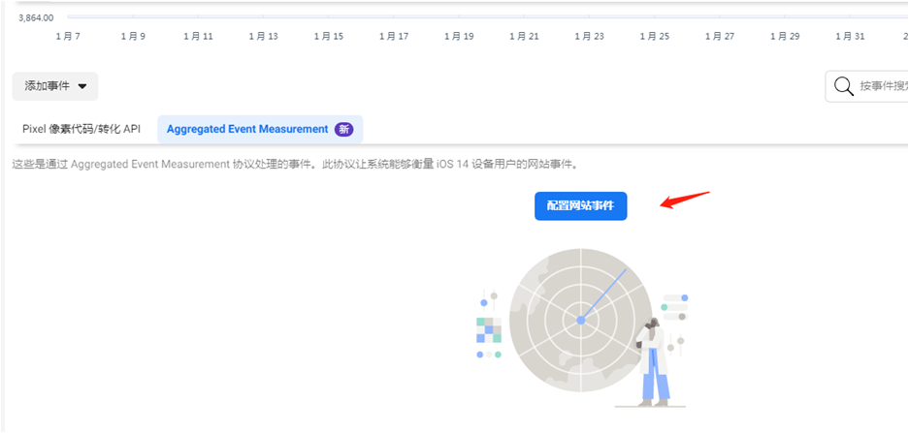Click the 1月7 date on chart axis
Image resolution: width=909 pixels, height=433 pixels.
coord(68,36)
